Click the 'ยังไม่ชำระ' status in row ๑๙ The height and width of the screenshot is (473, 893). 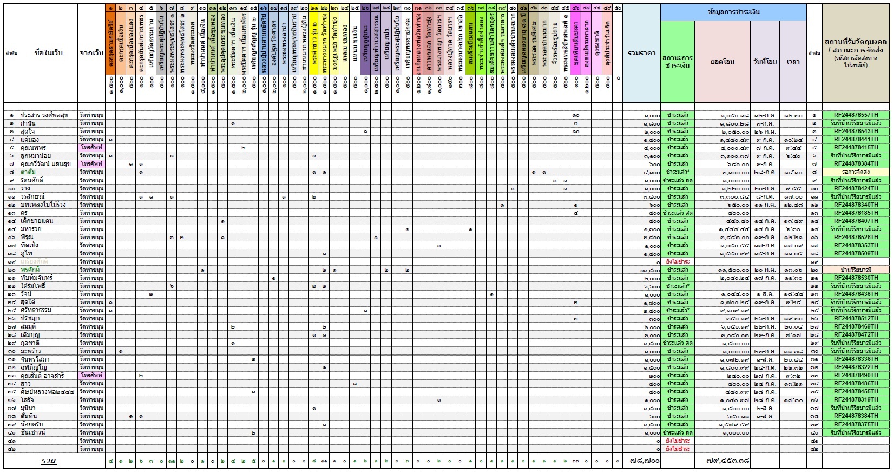coord(678,261)
